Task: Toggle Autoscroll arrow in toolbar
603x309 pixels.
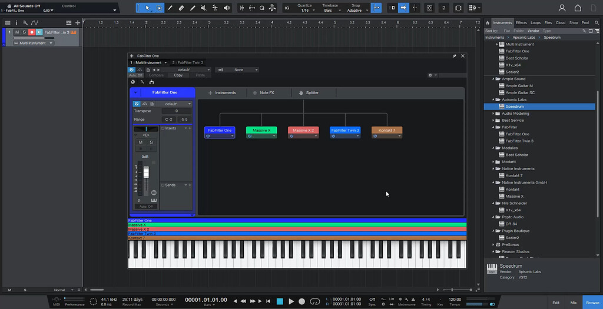Action: pos(403,8)
